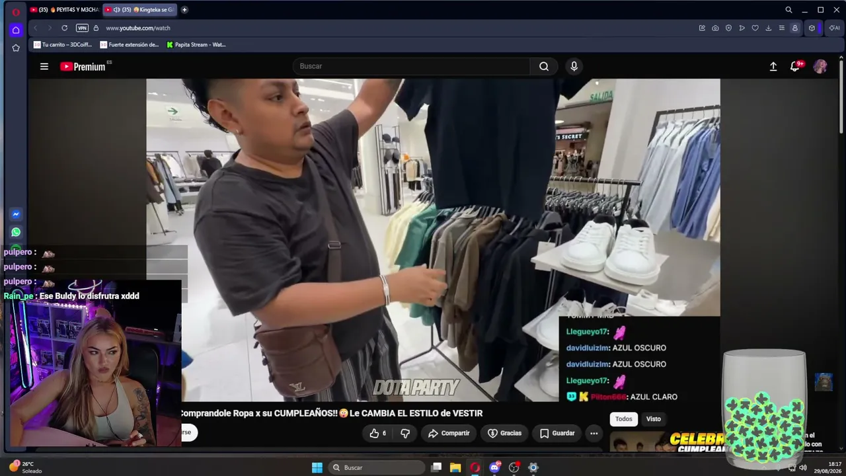Open the CELEBRA CUMPLEAÑOS recommended video thumbnail
The height and width of the screenshot is (476, 846).
pos(666,443)
